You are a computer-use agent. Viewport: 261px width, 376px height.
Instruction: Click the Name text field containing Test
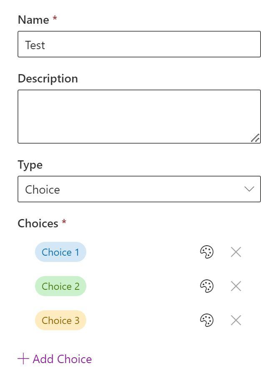click(x=139, y=44)
